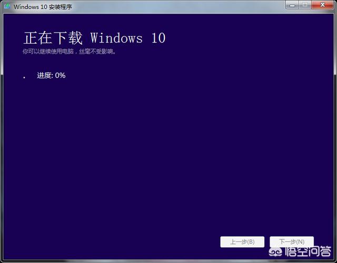Click the window title Windows 10 安装程序
This screenshot has height=263, width=337.
click(x=43, y=7)
